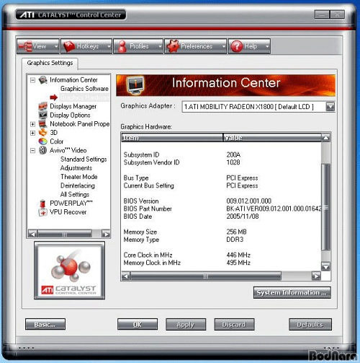
Task: Click the OK button
Action: point(138,325)
